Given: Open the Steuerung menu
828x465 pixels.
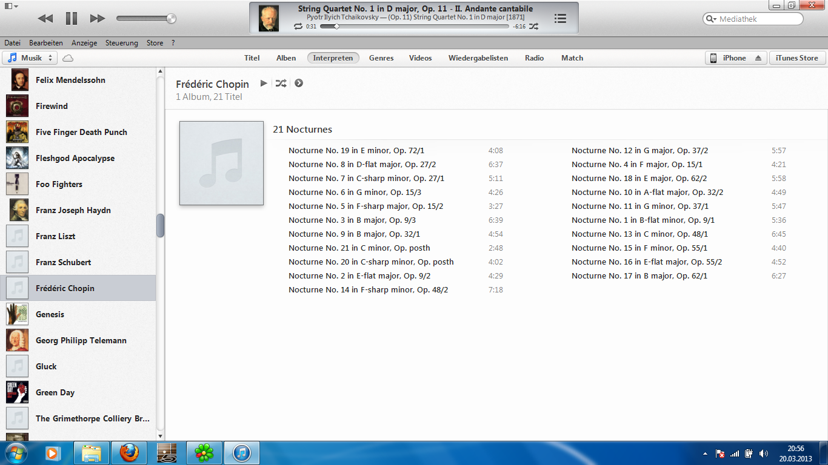Looking at the screenshot, I should click(122, 43).
